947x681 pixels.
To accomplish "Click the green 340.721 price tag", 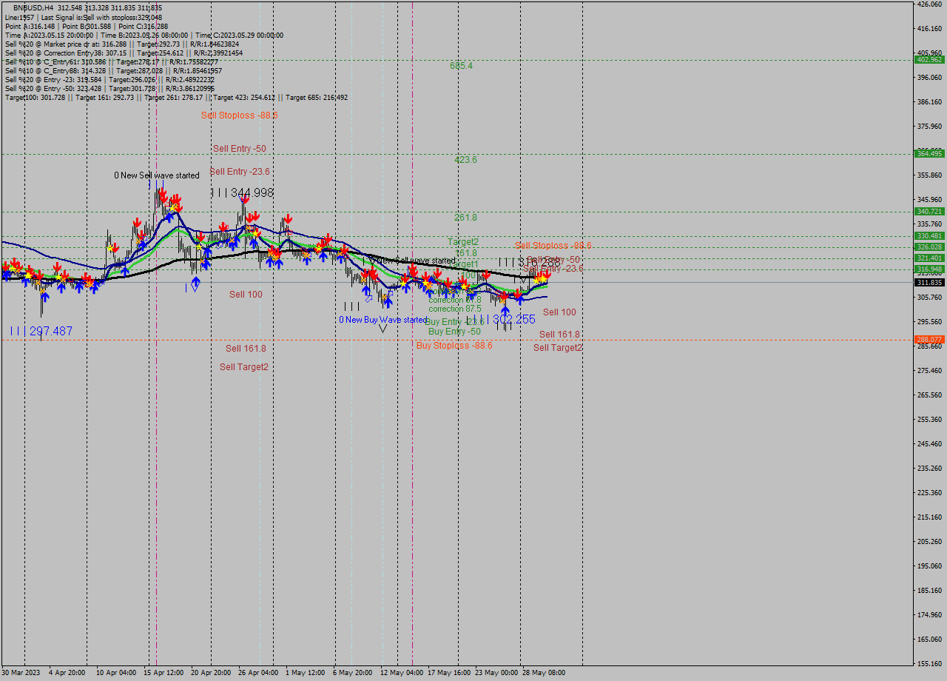I will [x=929, y=211].
